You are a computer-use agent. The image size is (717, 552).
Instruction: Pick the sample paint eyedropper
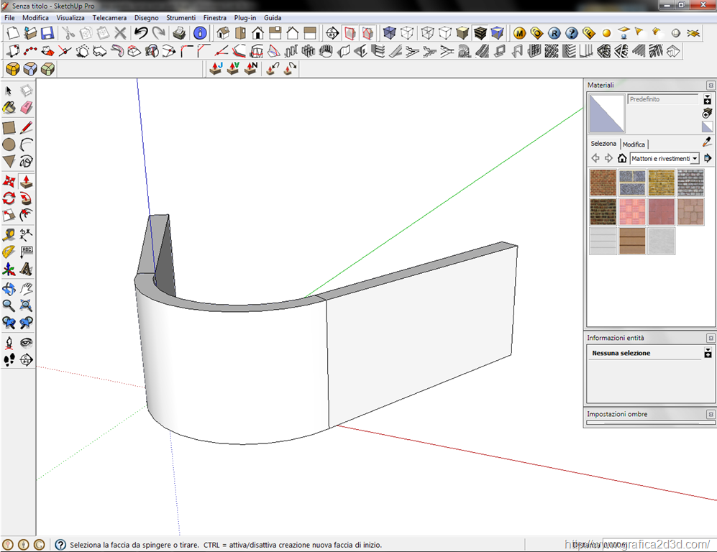pos(707,143)
